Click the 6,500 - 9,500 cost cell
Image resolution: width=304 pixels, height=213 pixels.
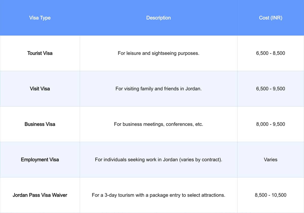point(271,89)
